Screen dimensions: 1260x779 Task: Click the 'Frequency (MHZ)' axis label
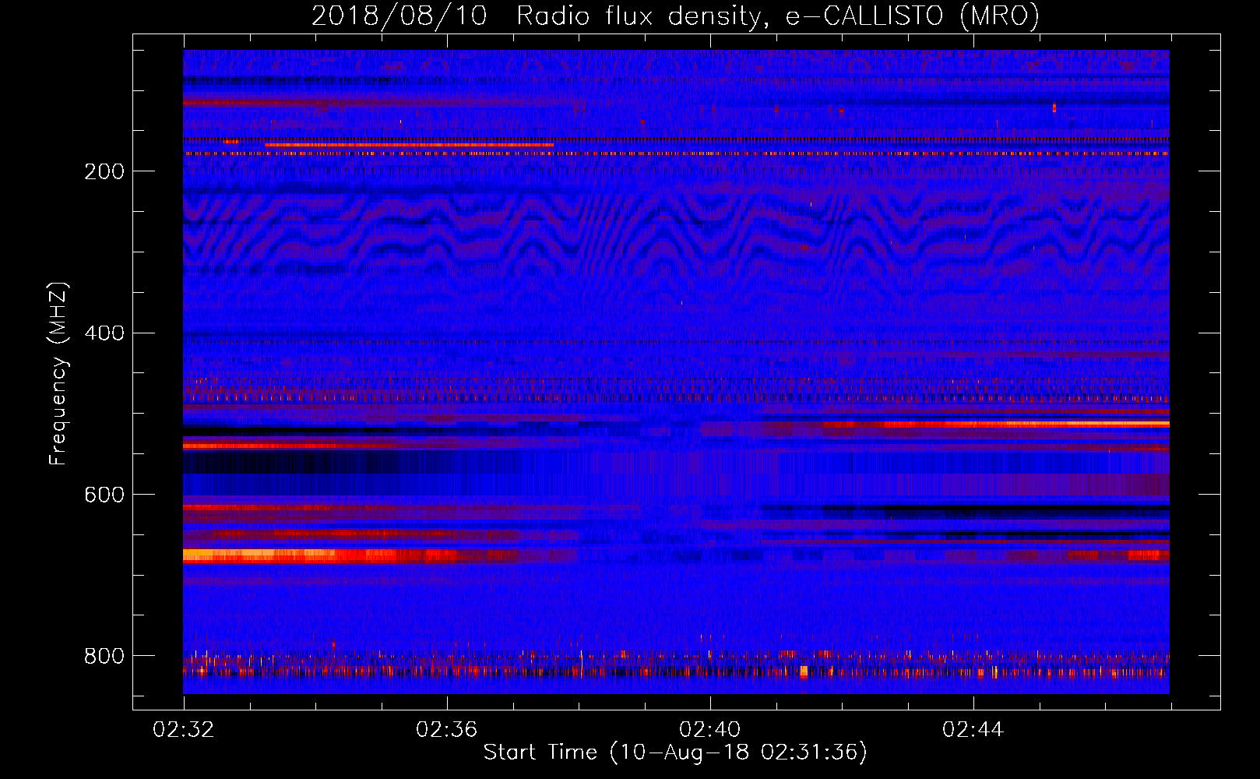58,374
